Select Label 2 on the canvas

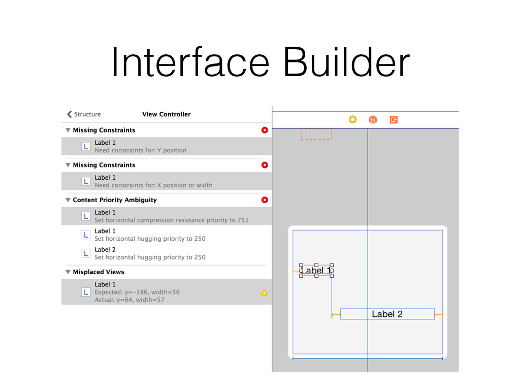click(x=387, y=314)
